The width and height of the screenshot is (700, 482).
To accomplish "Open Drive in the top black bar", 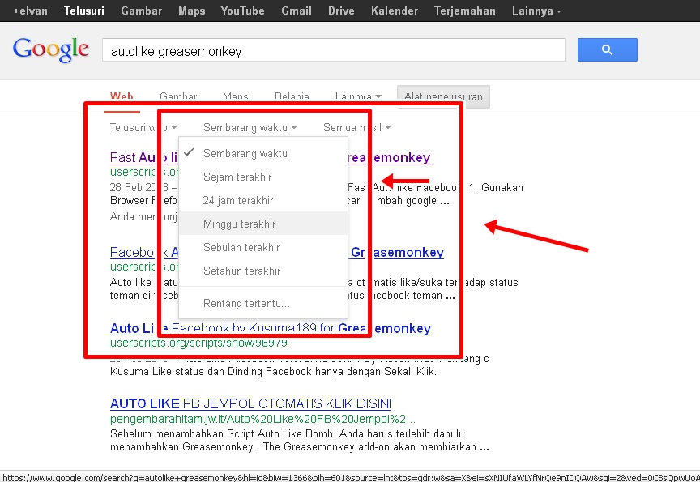I will [x=341, y=11].
